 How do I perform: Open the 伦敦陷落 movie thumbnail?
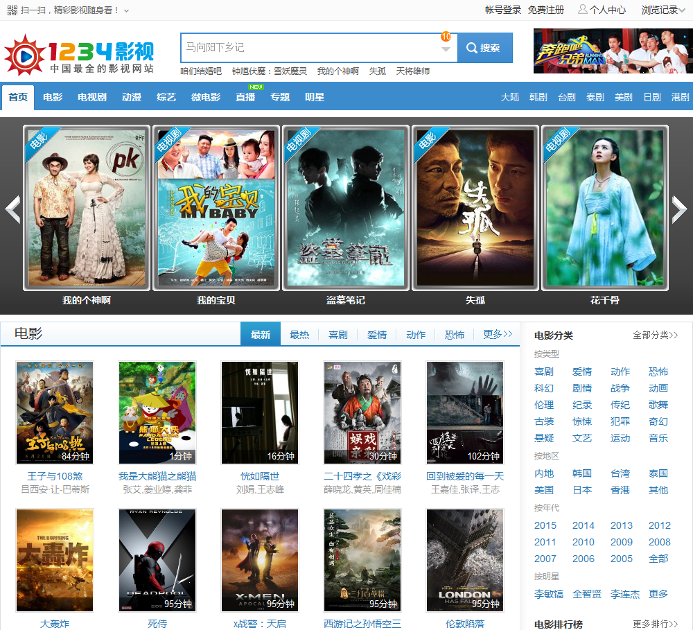point(465,560)
